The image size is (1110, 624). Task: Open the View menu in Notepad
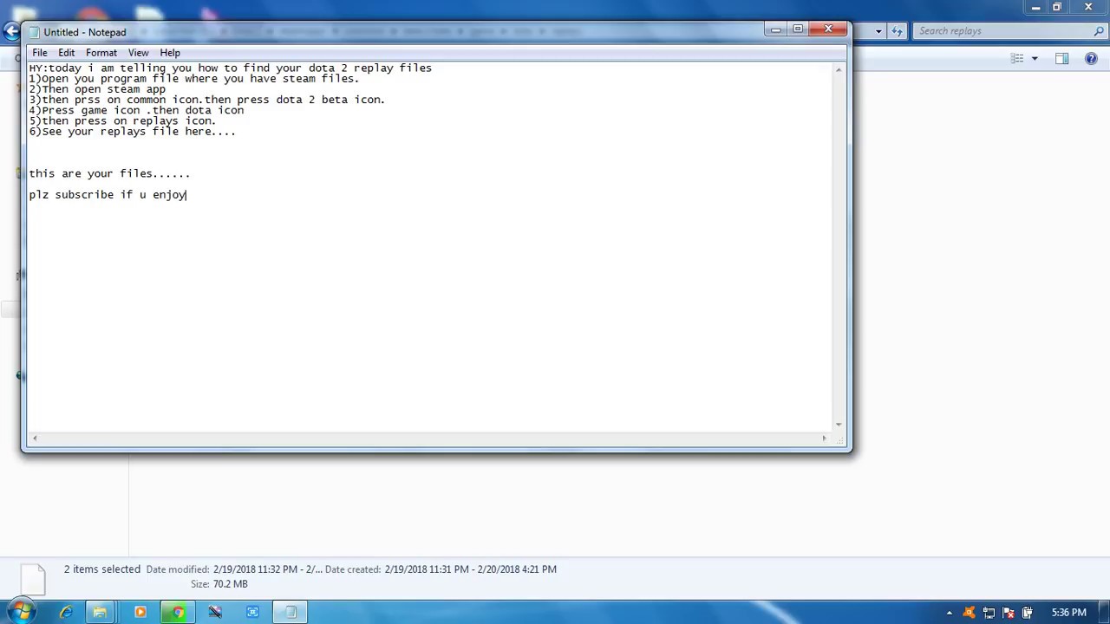[x=139, y=53]
